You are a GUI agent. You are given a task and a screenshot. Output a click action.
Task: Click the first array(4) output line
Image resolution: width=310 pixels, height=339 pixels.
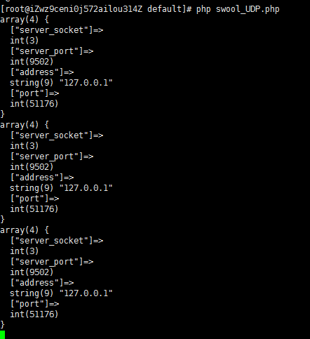point(25,20)
